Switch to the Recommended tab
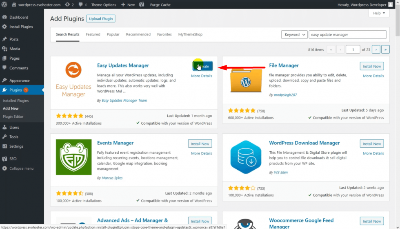 point(138,34)
